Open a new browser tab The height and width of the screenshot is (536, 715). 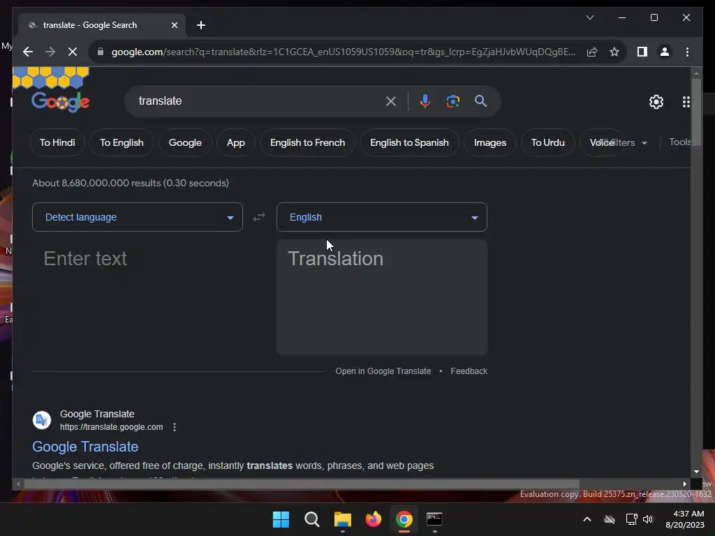pyautogui.click(x=201, y=25)
